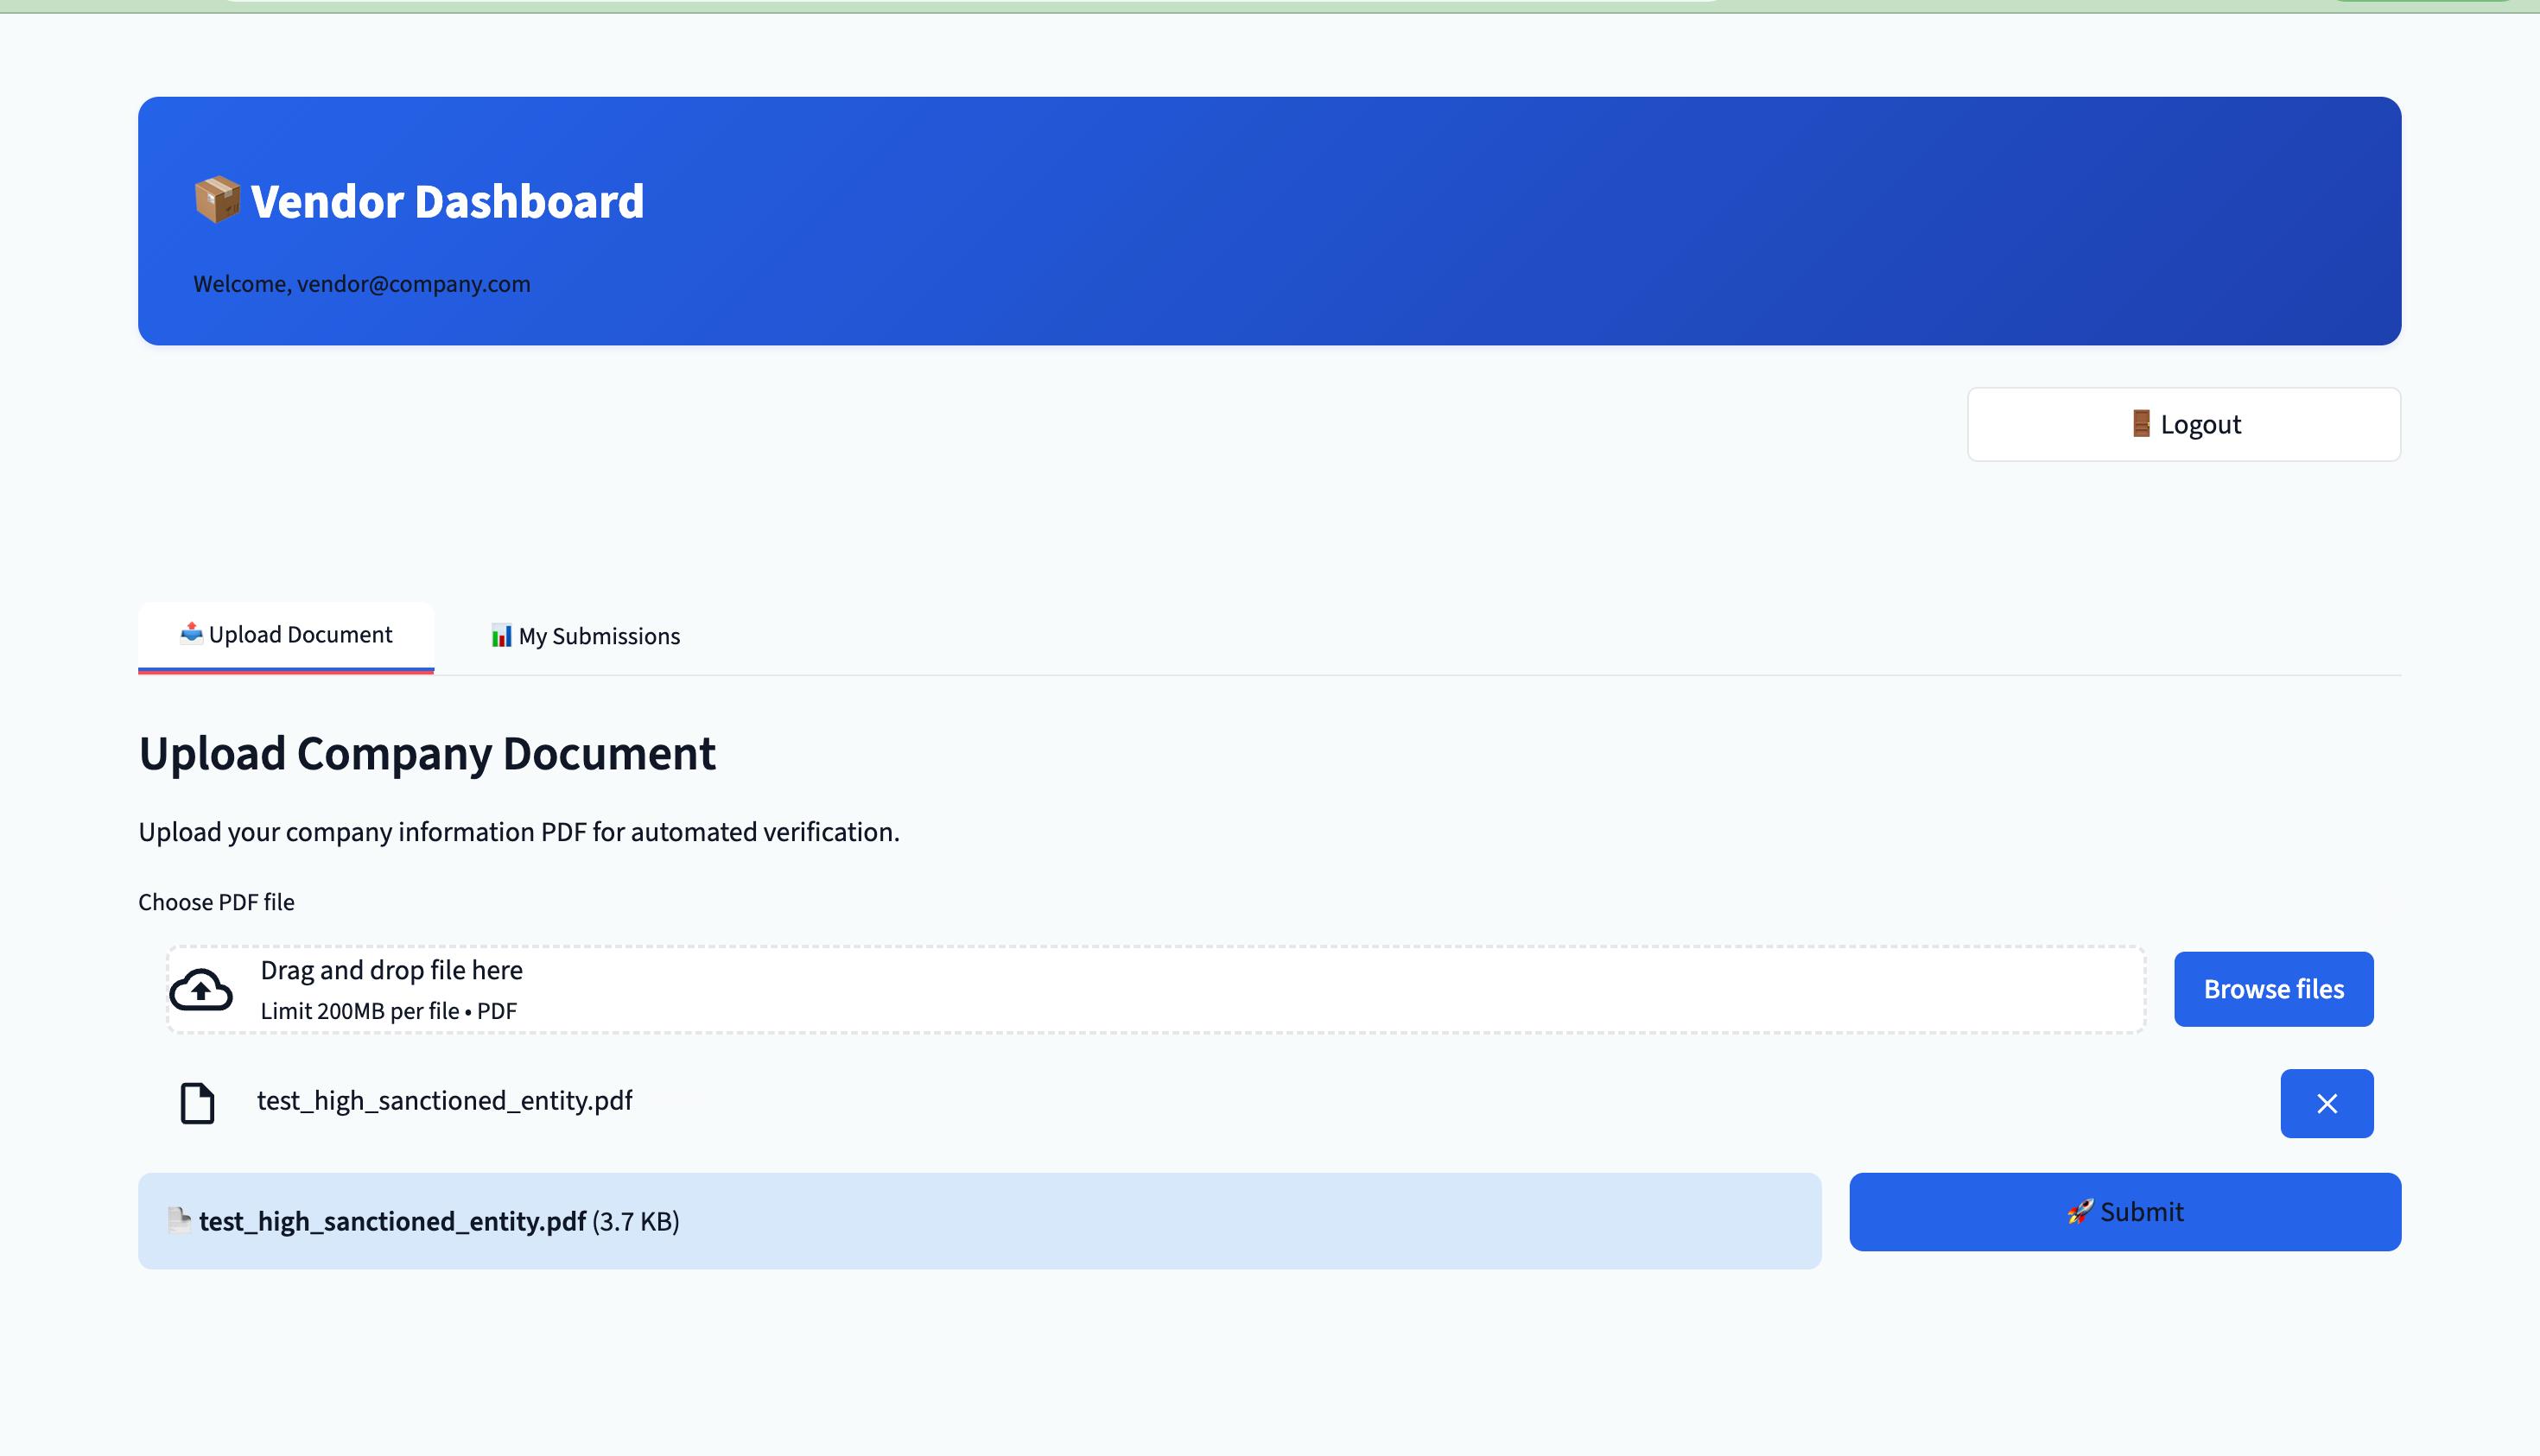Click the package box icon in header
This screenshot has width=2540, height=1456.
click(216, 200)
